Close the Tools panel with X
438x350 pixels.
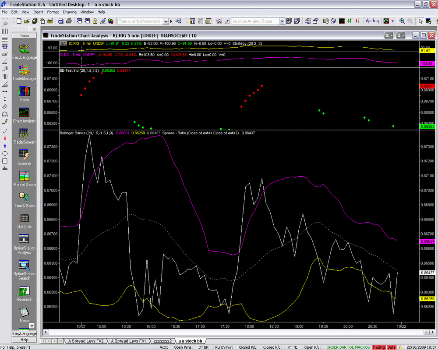click(x=35, y=29)
